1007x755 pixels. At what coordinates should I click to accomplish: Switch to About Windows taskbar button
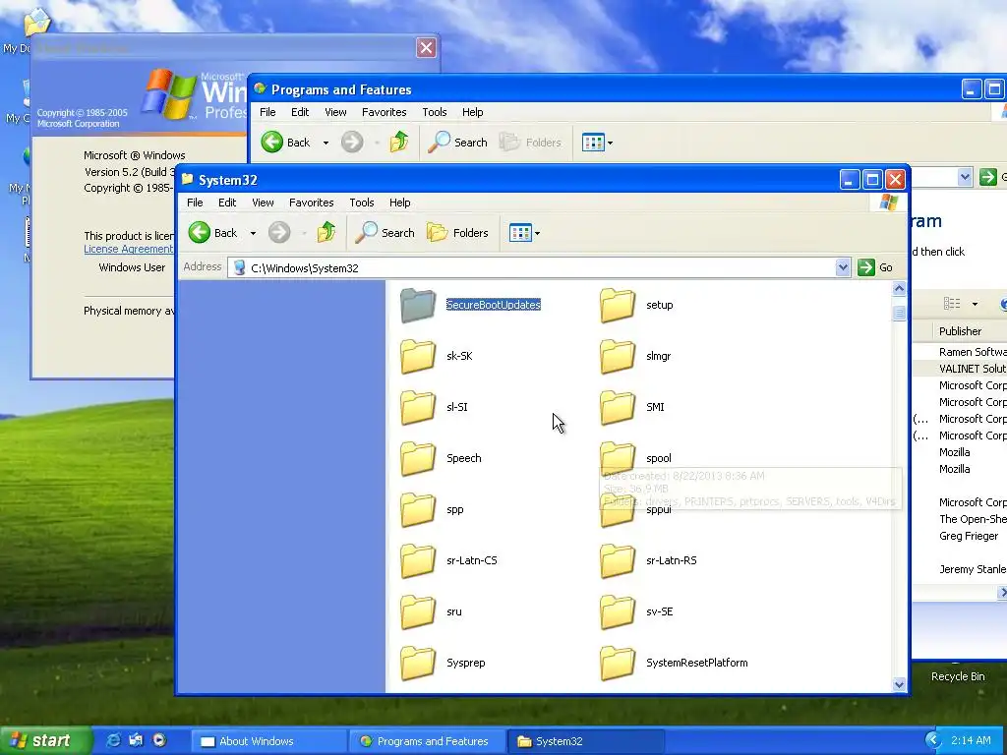click(269, 741)
